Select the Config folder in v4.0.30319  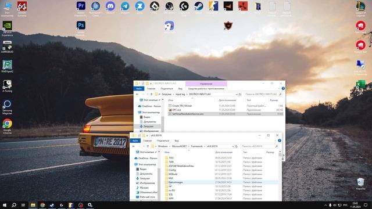172,170
